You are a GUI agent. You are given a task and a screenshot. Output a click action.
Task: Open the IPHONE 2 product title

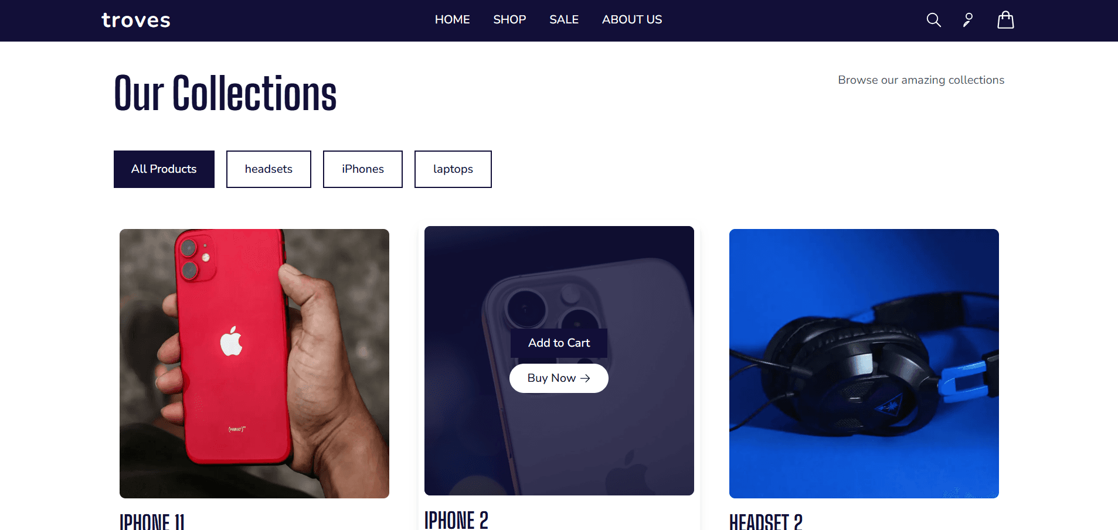pyautogui.click(x=456, y=519)
